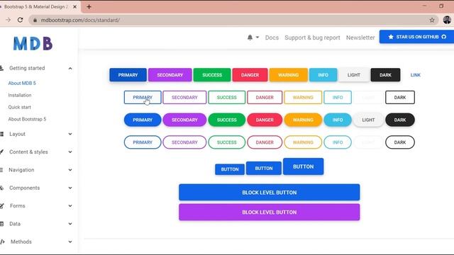
Task: Select About MDB 5 in sidebar
Action: point(22,83)
